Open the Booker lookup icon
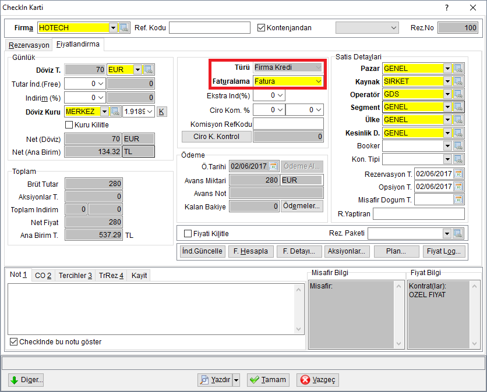Screen dimensions: 487x392 pos(458,146)
